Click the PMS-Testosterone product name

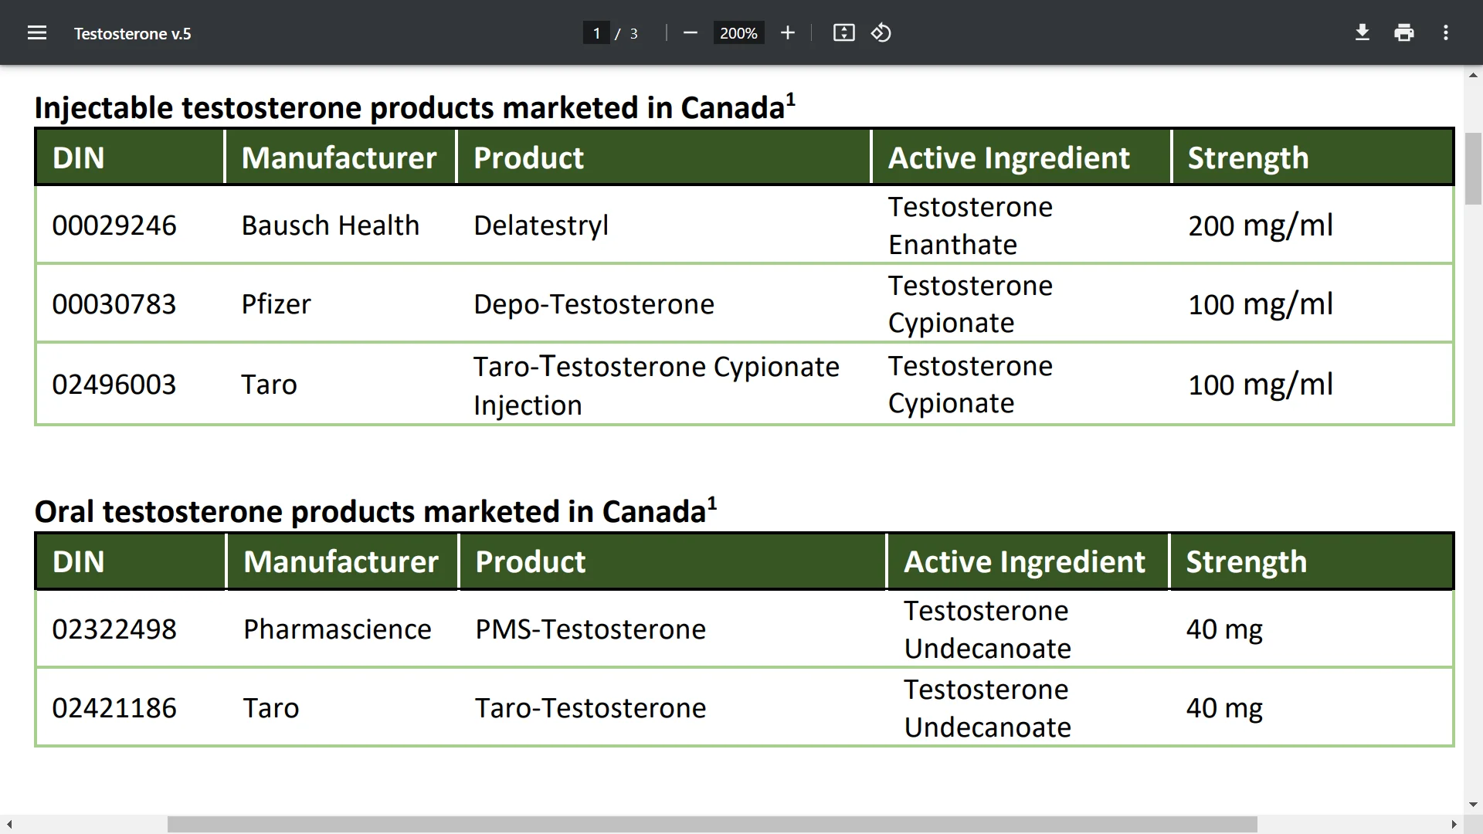click(x=591, y=629)
